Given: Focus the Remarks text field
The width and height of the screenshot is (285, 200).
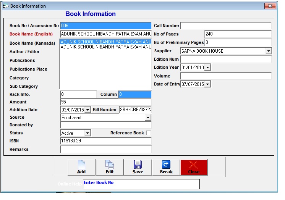Looking at the screenshot, I should click(x=106, y=150).
